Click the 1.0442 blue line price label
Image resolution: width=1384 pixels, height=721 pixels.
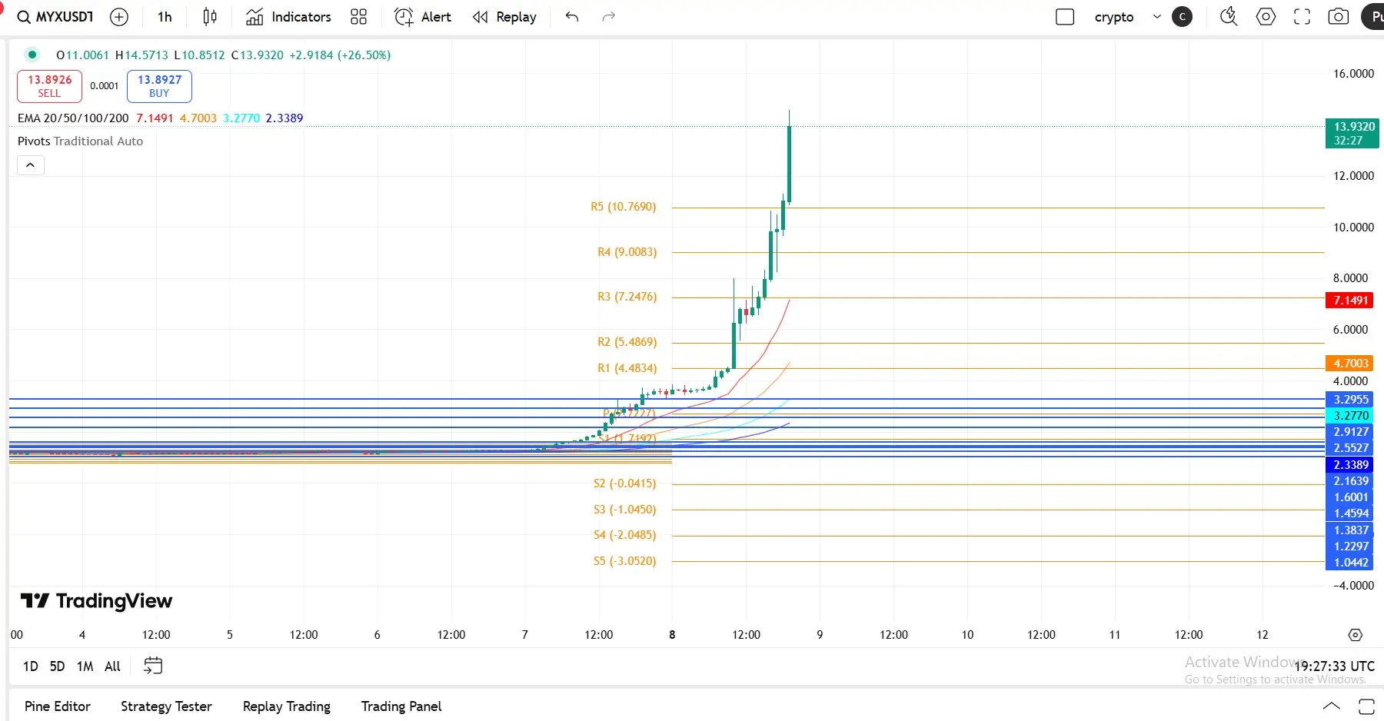pos(1350,563)
